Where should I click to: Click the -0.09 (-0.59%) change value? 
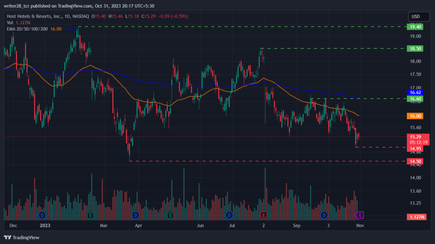[x=173, y=17]
